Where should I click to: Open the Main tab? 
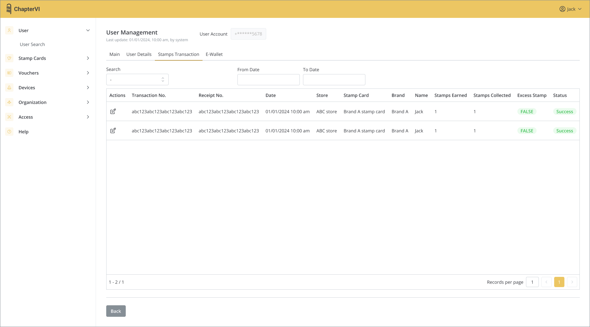pyautogui.click(x=115, y=54)
